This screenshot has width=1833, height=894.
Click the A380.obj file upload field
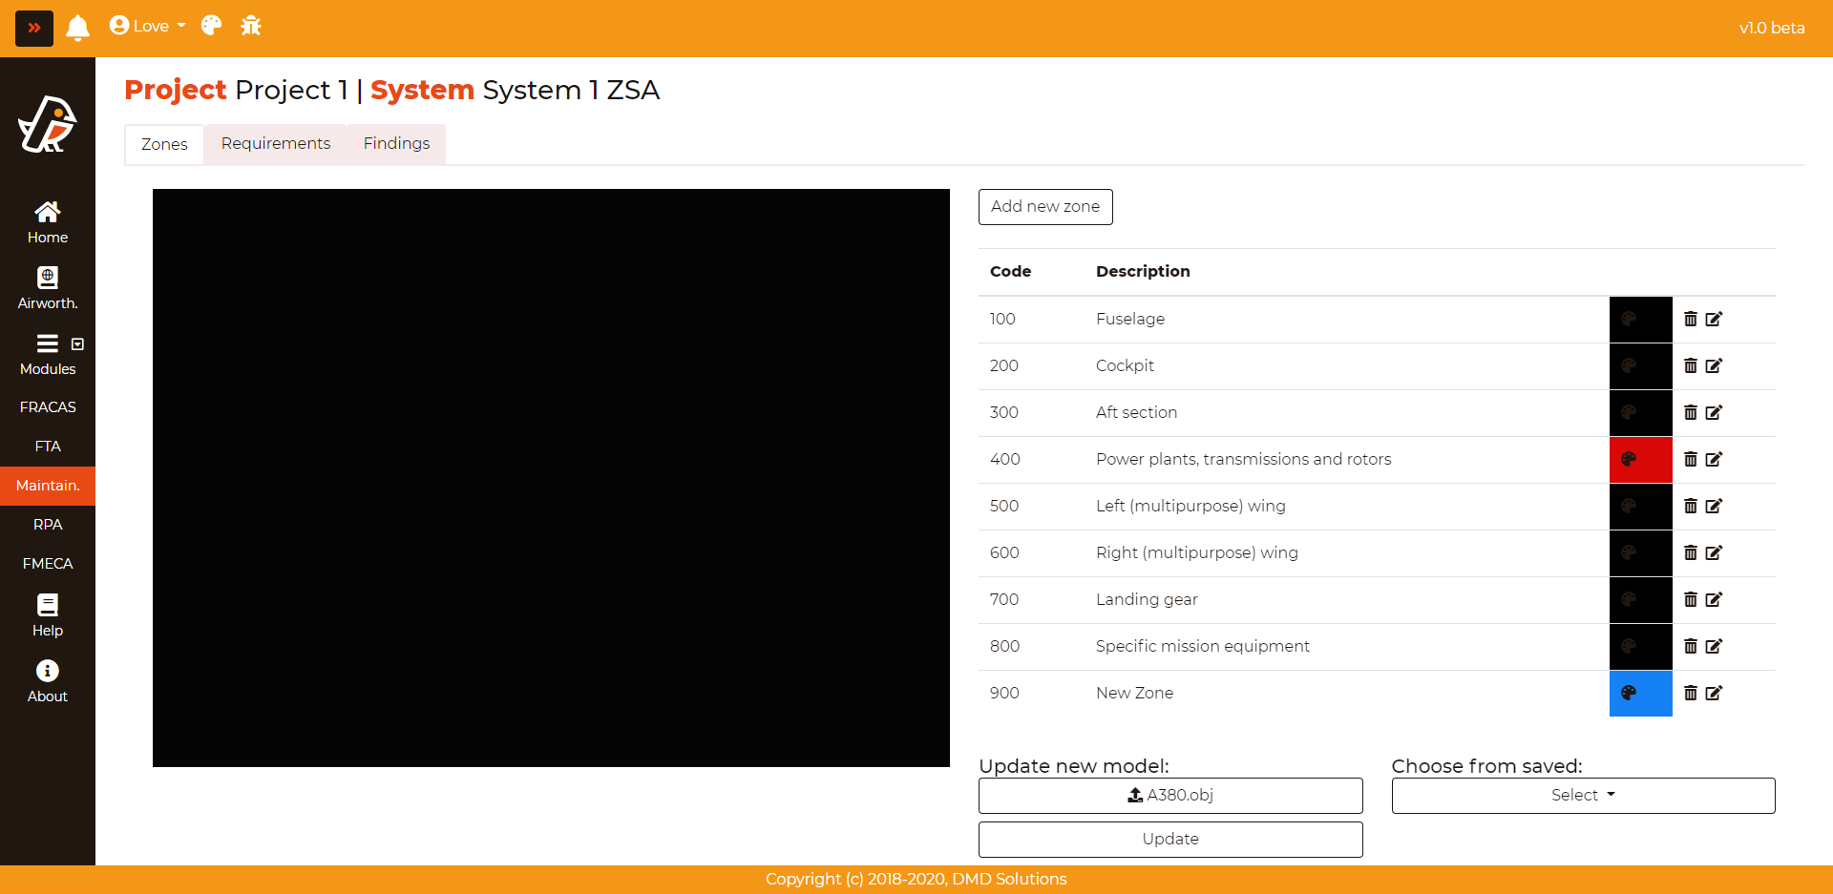pyautogui.click(x=1170, y=795)
